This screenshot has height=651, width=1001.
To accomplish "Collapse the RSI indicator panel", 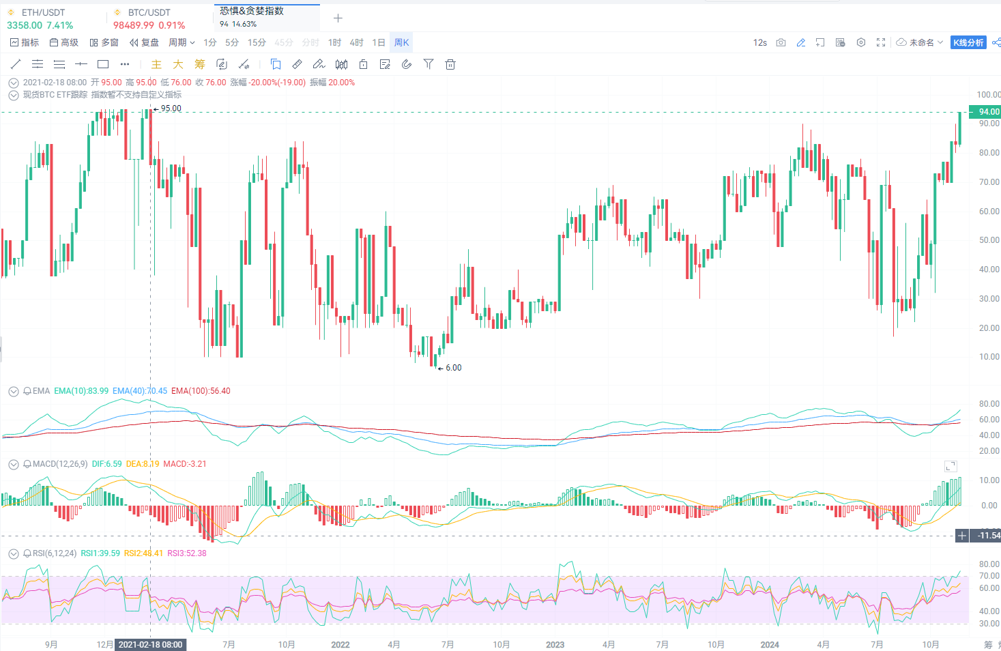I will click(x=13, y=553).
